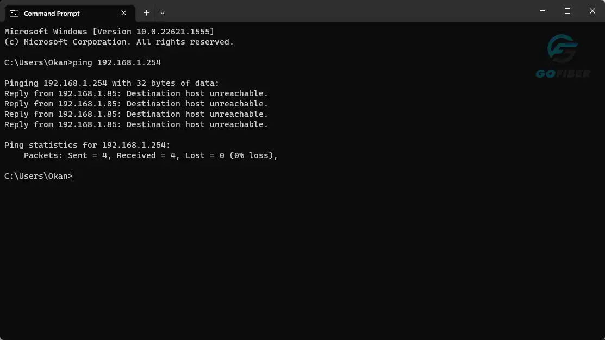Click the Microsoft Windows version line

(109, 32)
